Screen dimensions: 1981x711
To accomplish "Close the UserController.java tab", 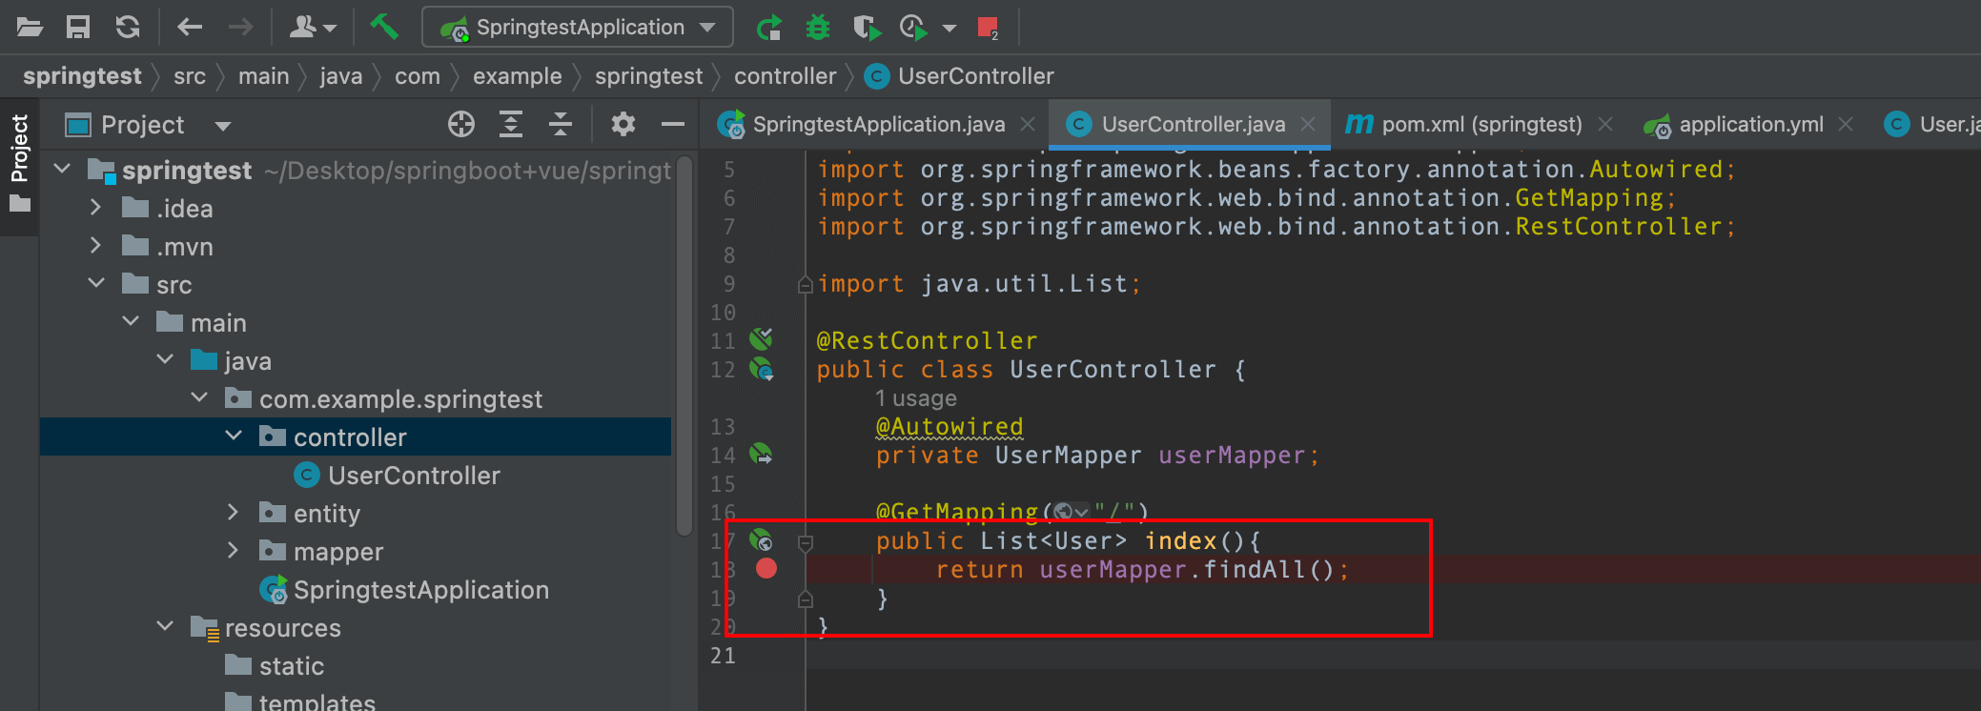I will pos(1308,124).
